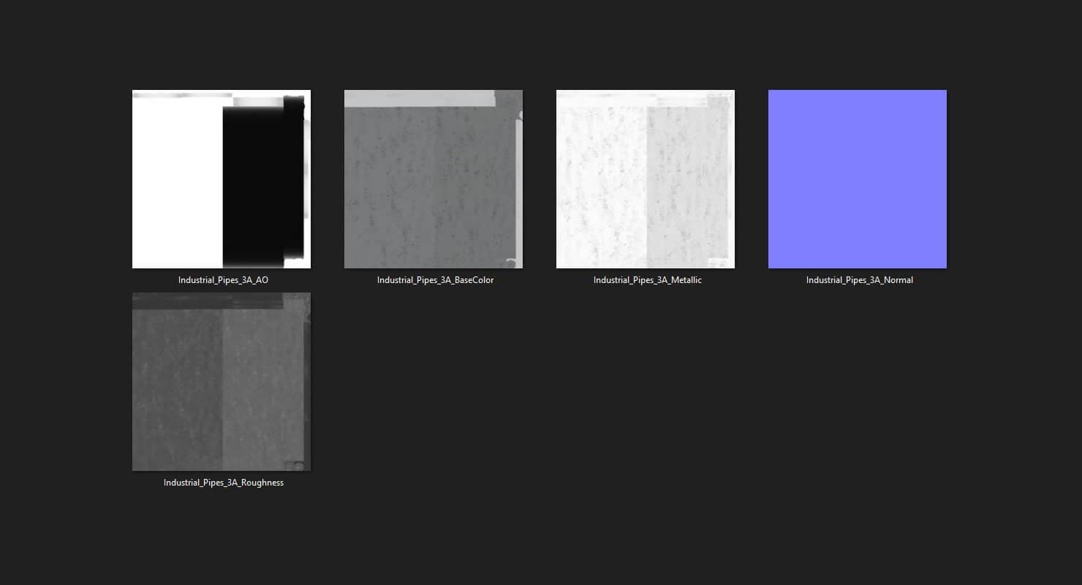1082x585 pixels.
Task: Click the light top strip in BaseColor texture
Action: coord(417,99)
